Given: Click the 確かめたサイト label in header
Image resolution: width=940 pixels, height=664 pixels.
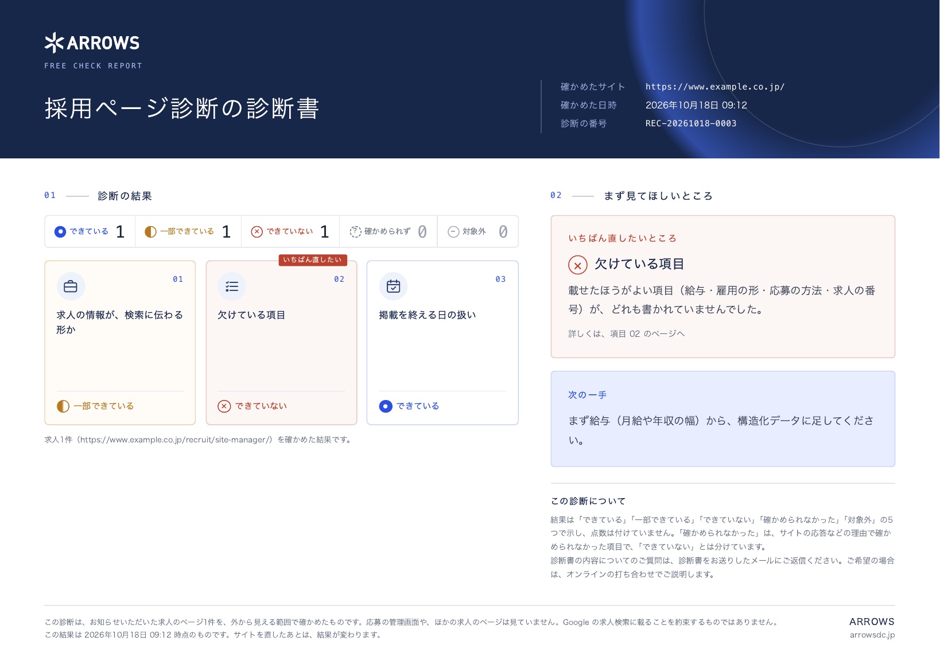Looking at the screenshot, I should (x=593, y=87).
